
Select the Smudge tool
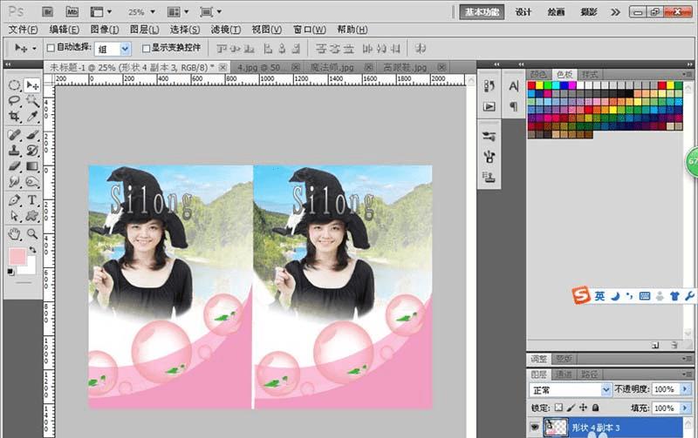[x=14, y=182]
